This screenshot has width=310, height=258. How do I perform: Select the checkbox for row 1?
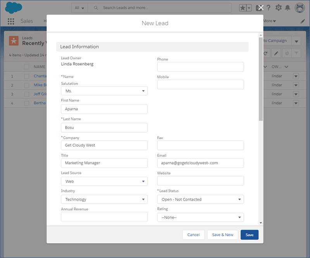[27, 76]
